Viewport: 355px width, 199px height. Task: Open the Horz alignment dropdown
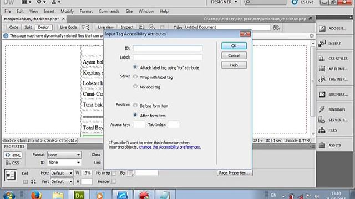[62, 173]
